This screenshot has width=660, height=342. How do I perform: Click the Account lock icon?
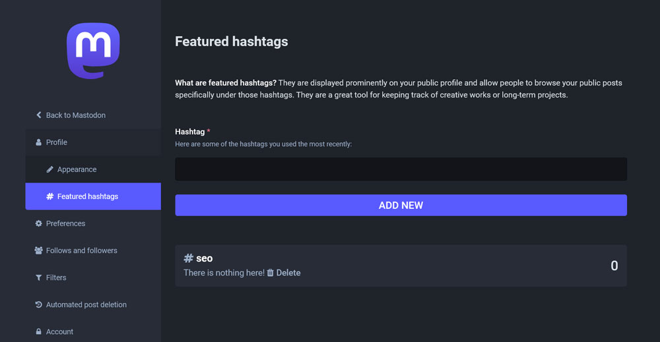(39, 331)
